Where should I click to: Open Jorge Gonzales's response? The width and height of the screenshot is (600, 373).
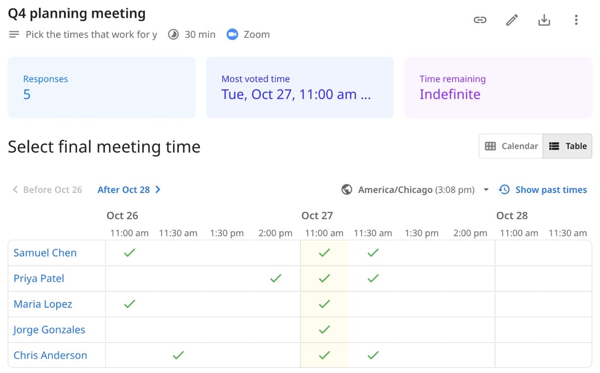pos(49,330)
